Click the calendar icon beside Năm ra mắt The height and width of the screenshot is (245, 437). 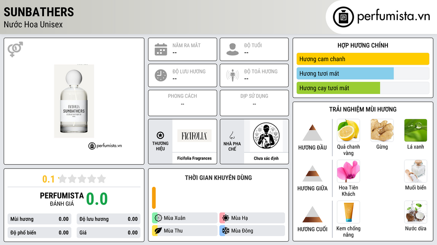161,49
